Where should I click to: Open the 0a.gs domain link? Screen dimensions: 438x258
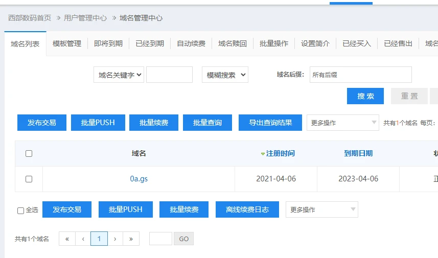[x=139, y=179]
